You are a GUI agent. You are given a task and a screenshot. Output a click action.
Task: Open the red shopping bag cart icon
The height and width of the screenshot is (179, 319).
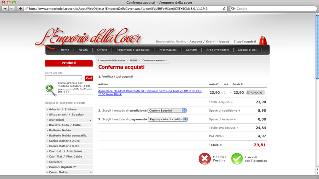click(x=263, y=41)
